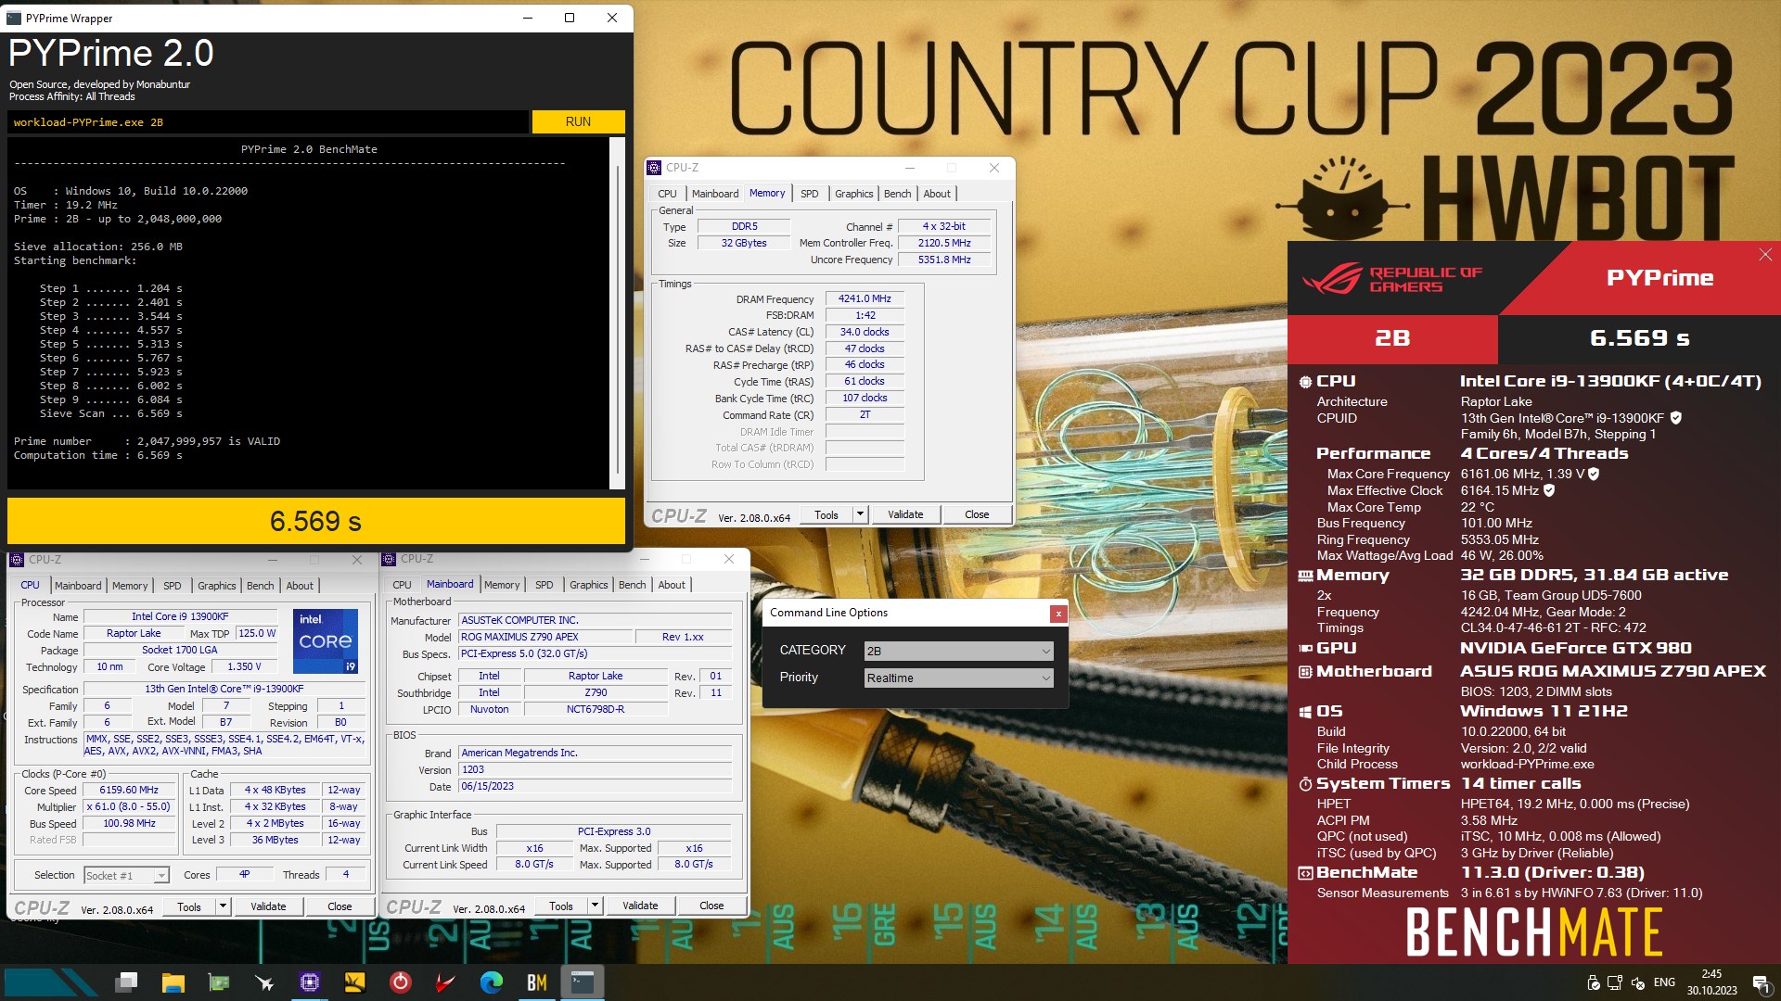The height and width of the screenshot is (1001, 1781).
Task: Click the verified shield beside Max Effective Clock
Action: (1549, 490)
